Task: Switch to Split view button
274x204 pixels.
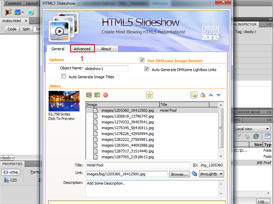Action: (26, 29)
